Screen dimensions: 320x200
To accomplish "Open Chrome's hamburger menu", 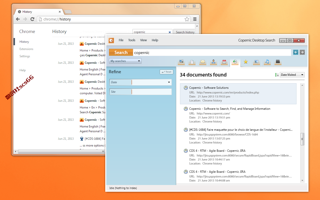I will click(x=195, y=19).
